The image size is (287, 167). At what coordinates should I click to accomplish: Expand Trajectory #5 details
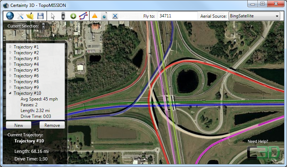pos(10,70)
